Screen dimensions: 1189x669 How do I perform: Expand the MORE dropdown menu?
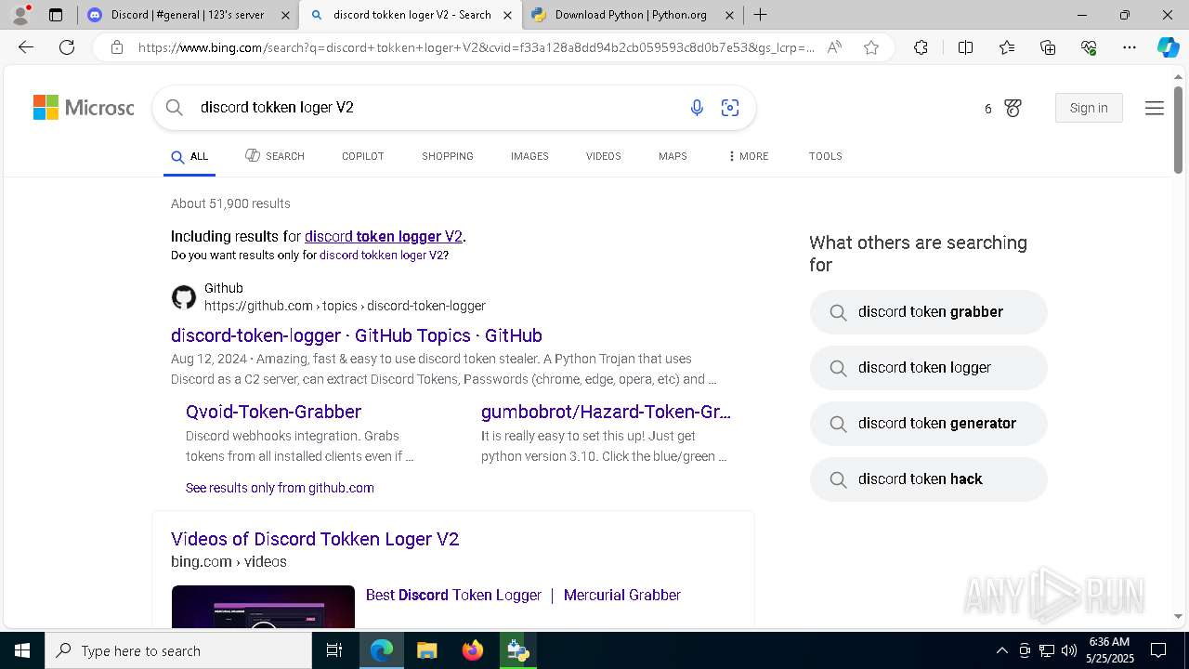(x=749, y=156)
